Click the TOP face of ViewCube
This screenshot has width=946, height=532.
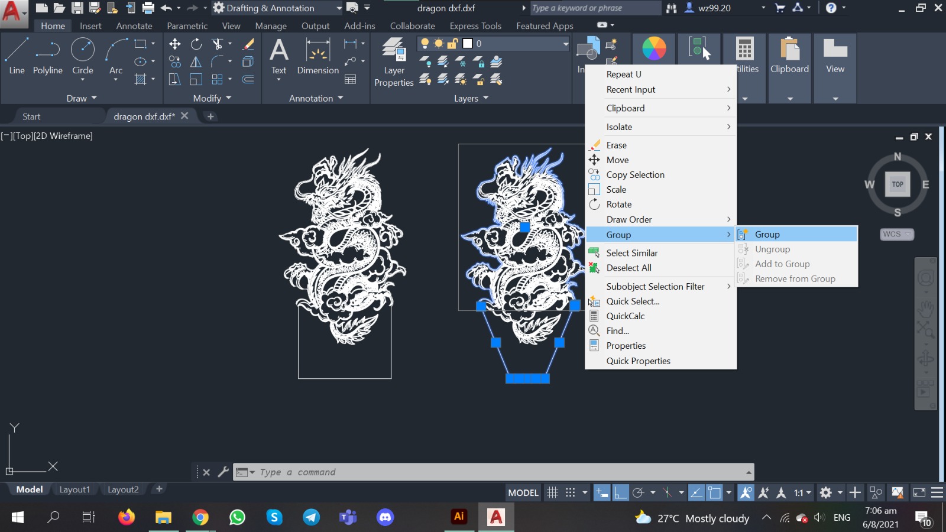click(898, 184)
